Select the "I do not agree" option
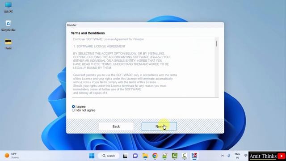 [x=73, y=110]
